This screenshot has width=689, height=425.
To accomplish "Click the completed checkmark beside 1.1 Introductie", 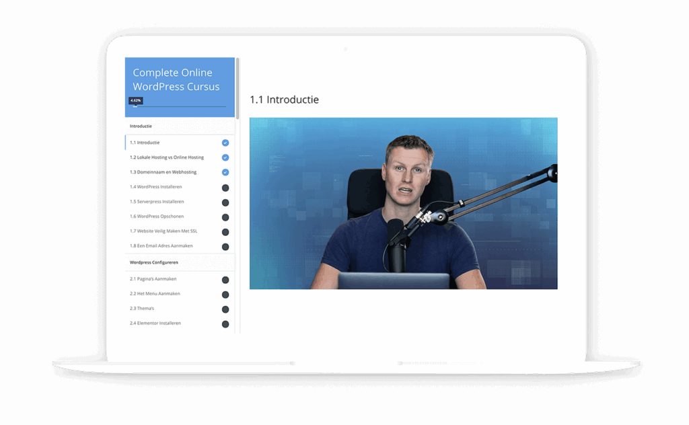I will coord(225,143).
